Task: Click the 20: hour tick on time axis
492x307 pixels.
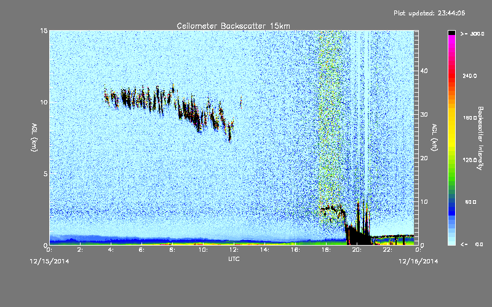Action: click(x=357, y=250)
